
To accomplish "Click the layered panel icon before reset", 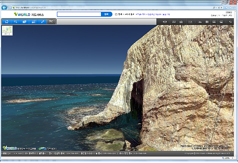I will click(221, 22).
